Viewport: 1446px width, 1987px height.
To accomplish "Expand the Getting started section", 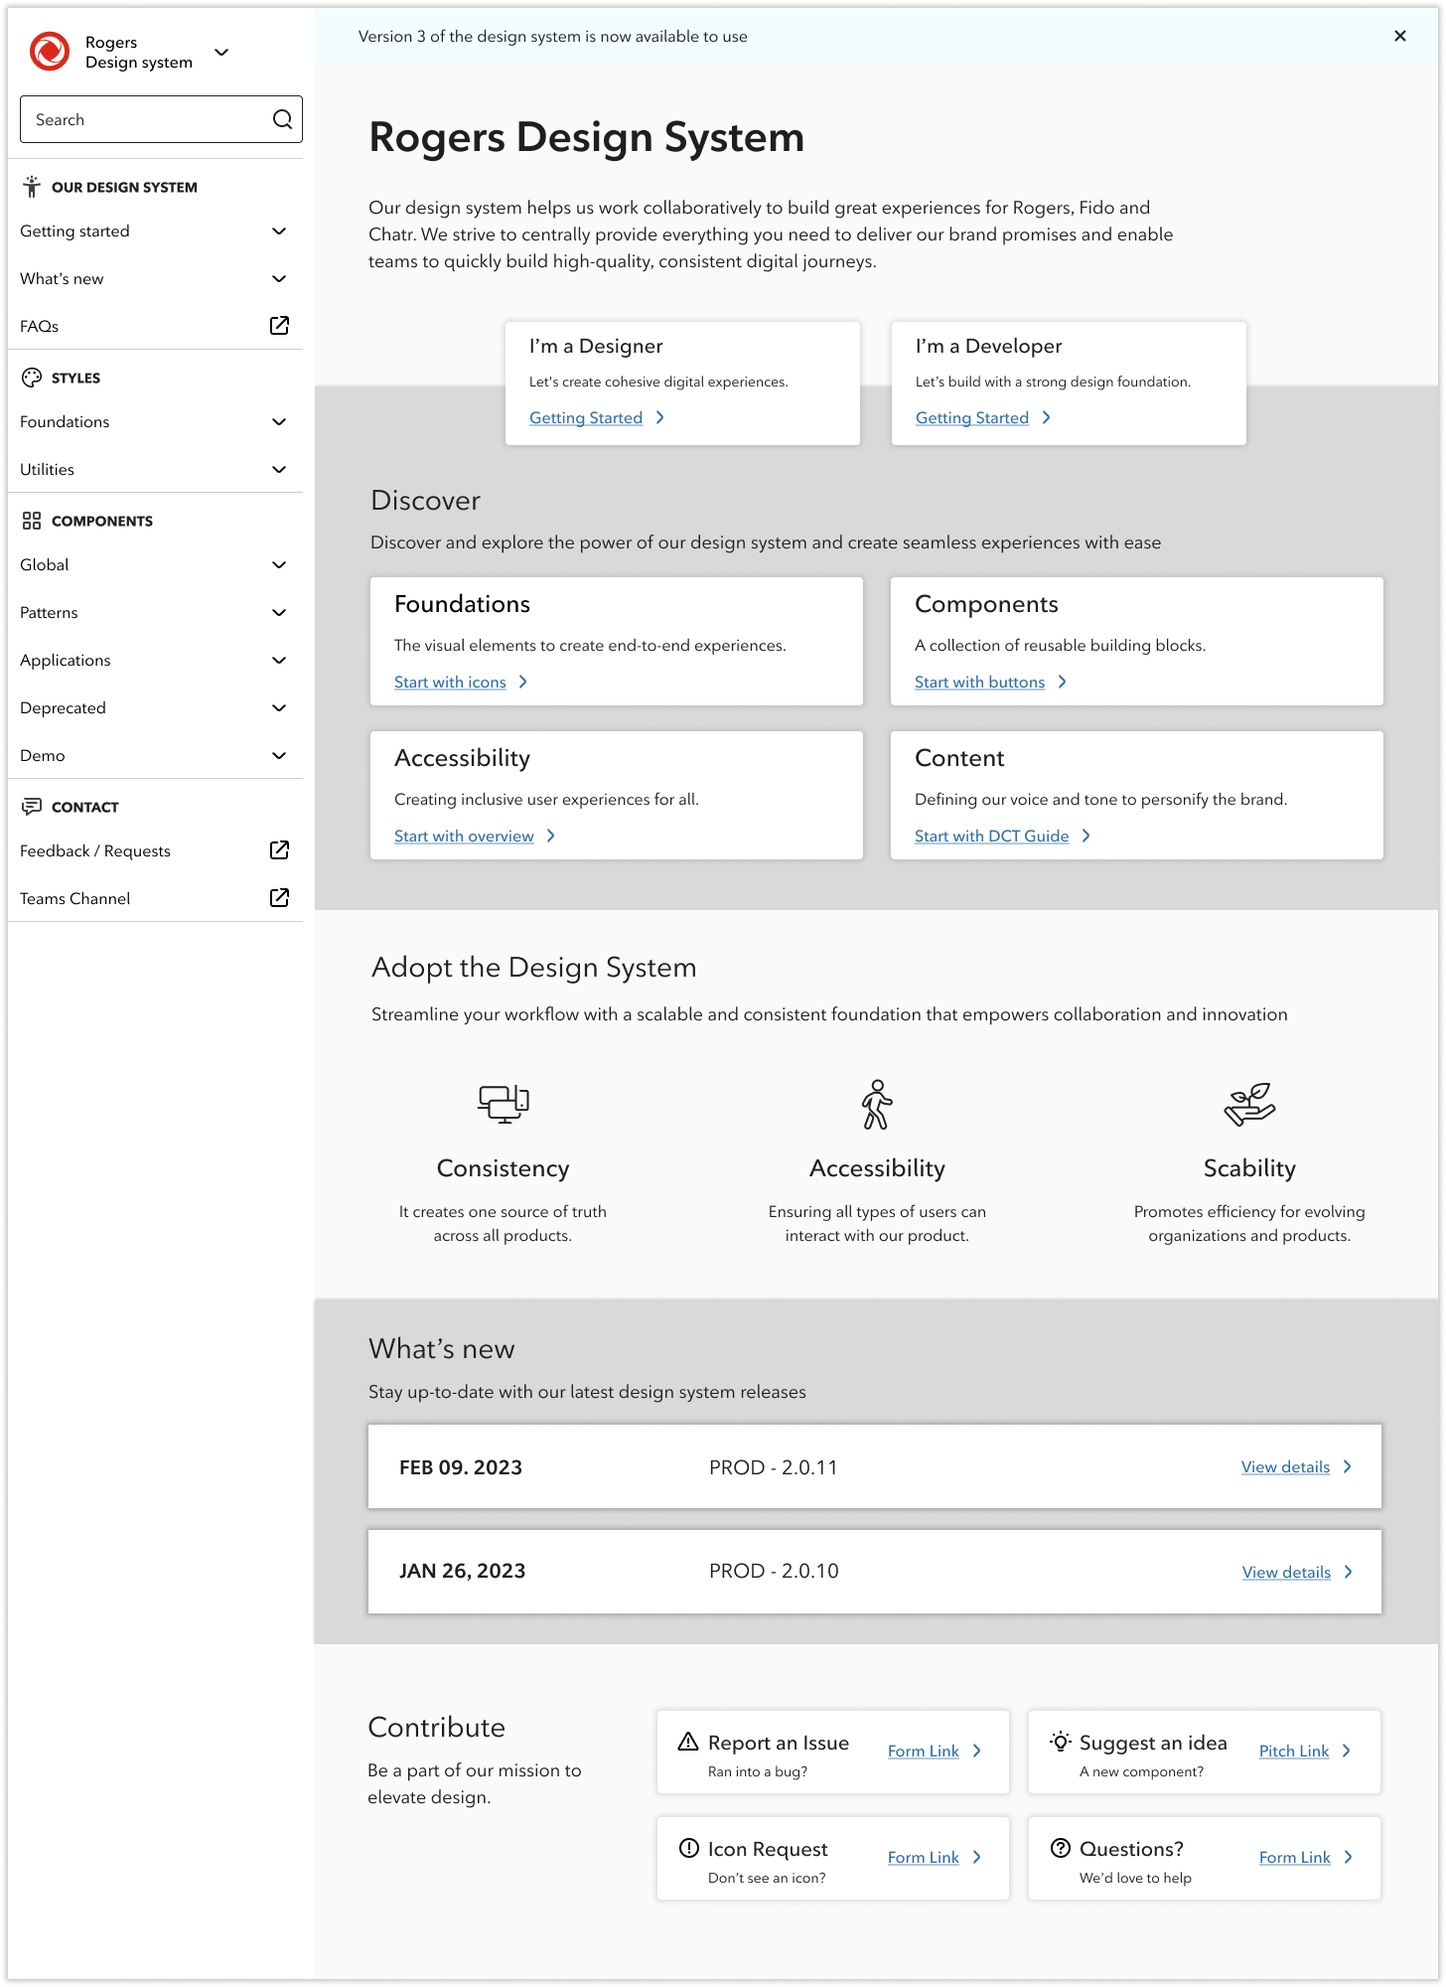I will click(x=155, y=230).
